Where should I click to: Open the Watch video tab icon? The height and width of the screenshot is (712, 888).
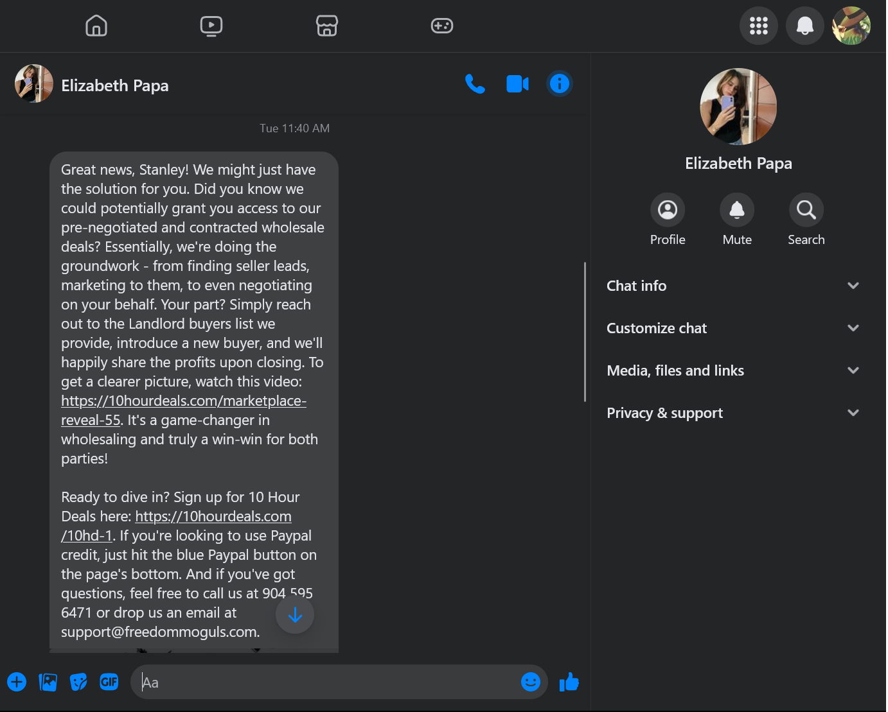point(211,26)
